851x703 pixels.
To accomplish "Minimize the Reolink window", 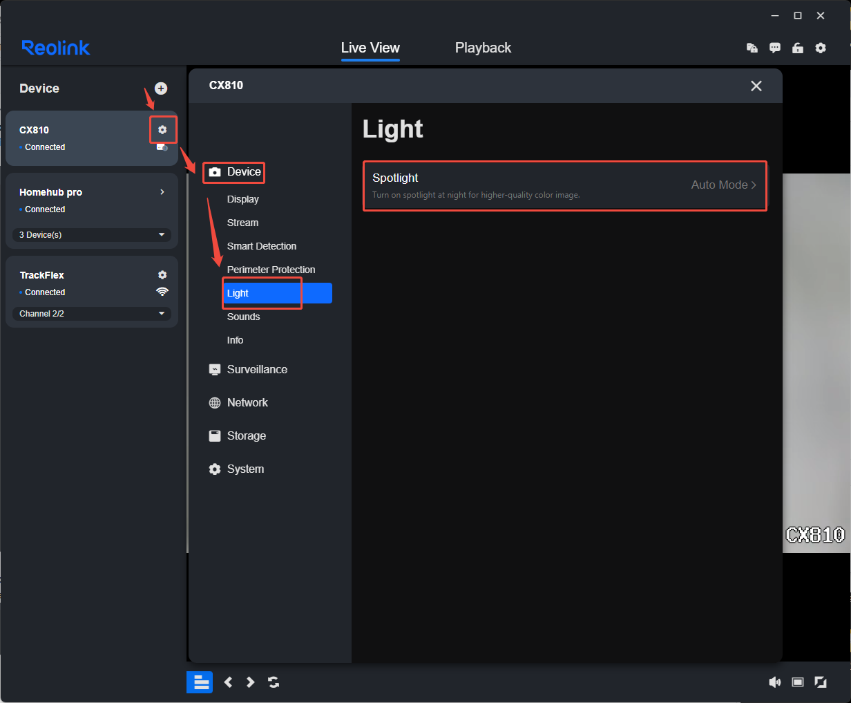I will [x=775, y=15].
